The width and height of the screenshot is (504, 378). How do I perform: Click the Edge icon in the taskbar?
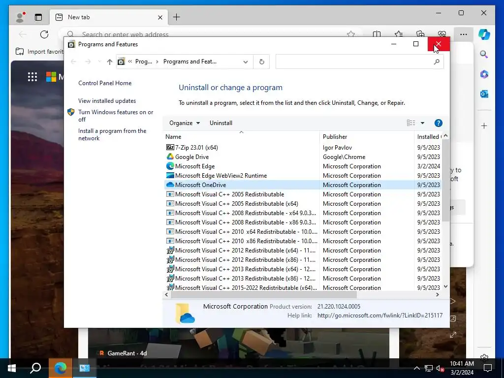point(61,368)
